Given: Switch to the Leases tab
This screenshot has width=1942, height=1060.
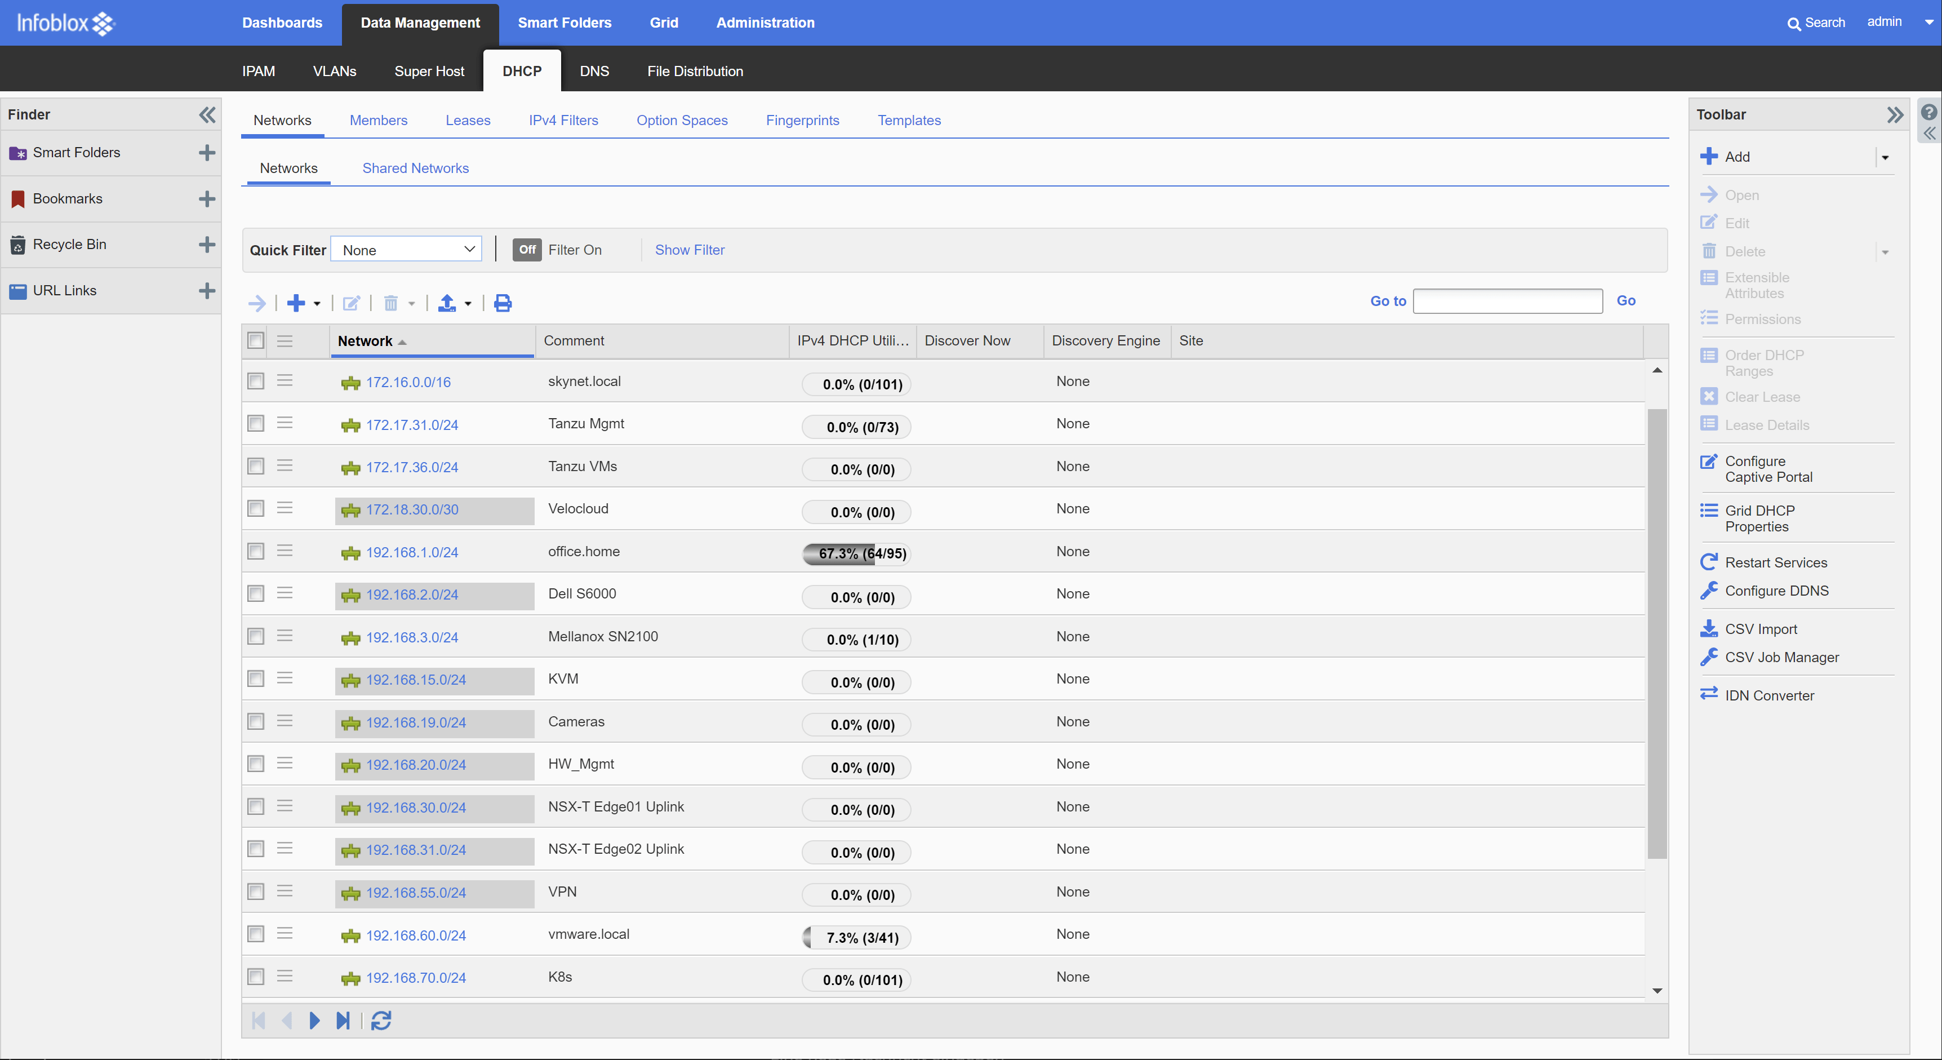Looking at the screenshot, I should 468,120.
